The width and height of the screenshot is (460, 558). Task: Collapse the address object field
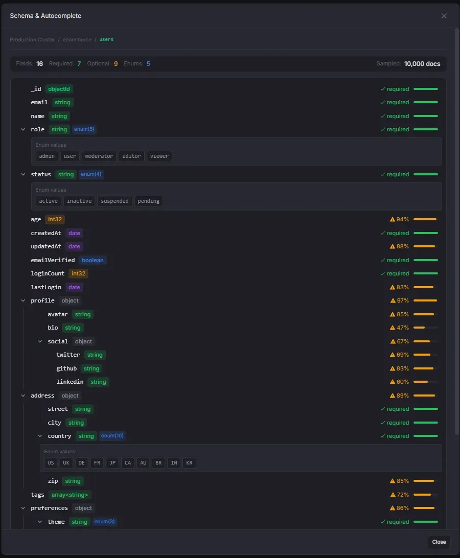tap(22, 396)
